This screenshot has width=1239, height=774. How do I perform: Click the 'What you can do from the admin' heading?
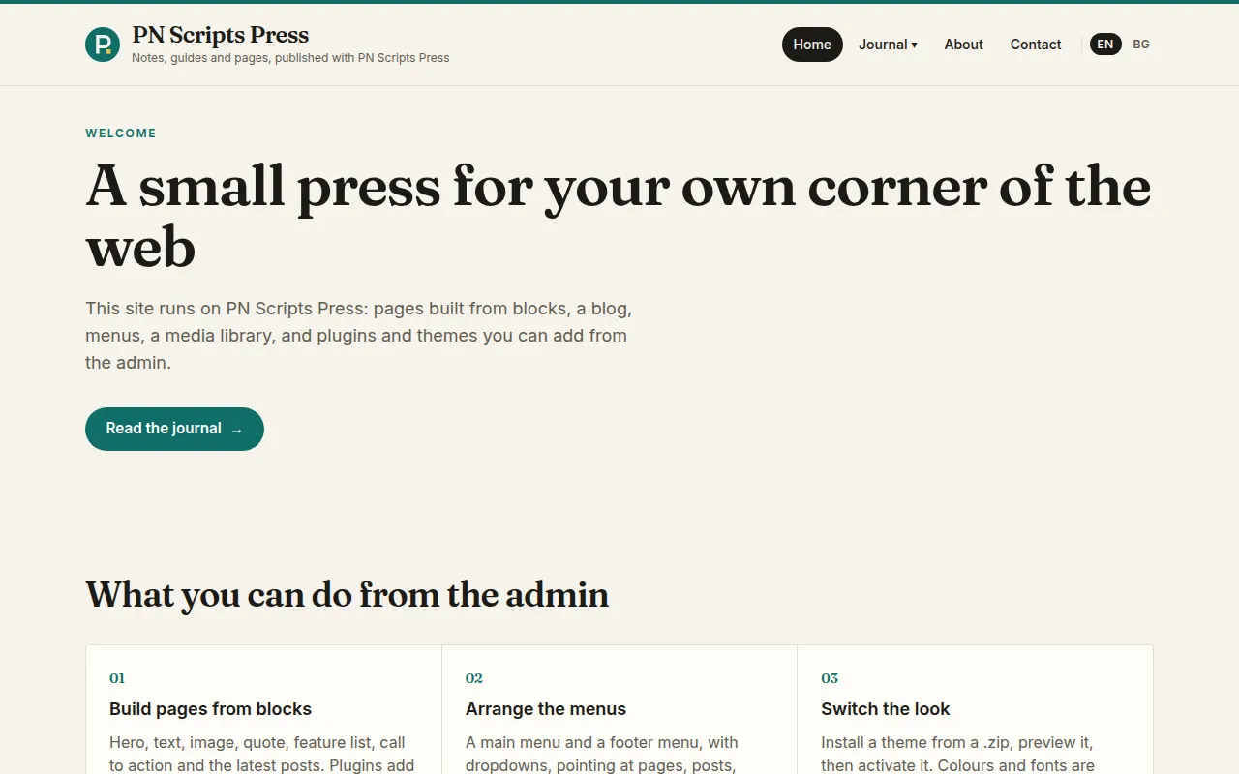click(x=347, y=595)
